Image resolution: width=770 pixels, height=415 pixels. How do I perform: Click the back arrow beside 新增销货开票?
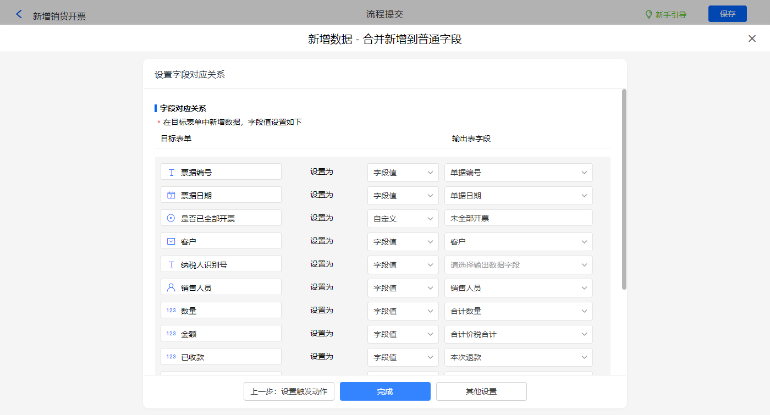click(19, 14)
